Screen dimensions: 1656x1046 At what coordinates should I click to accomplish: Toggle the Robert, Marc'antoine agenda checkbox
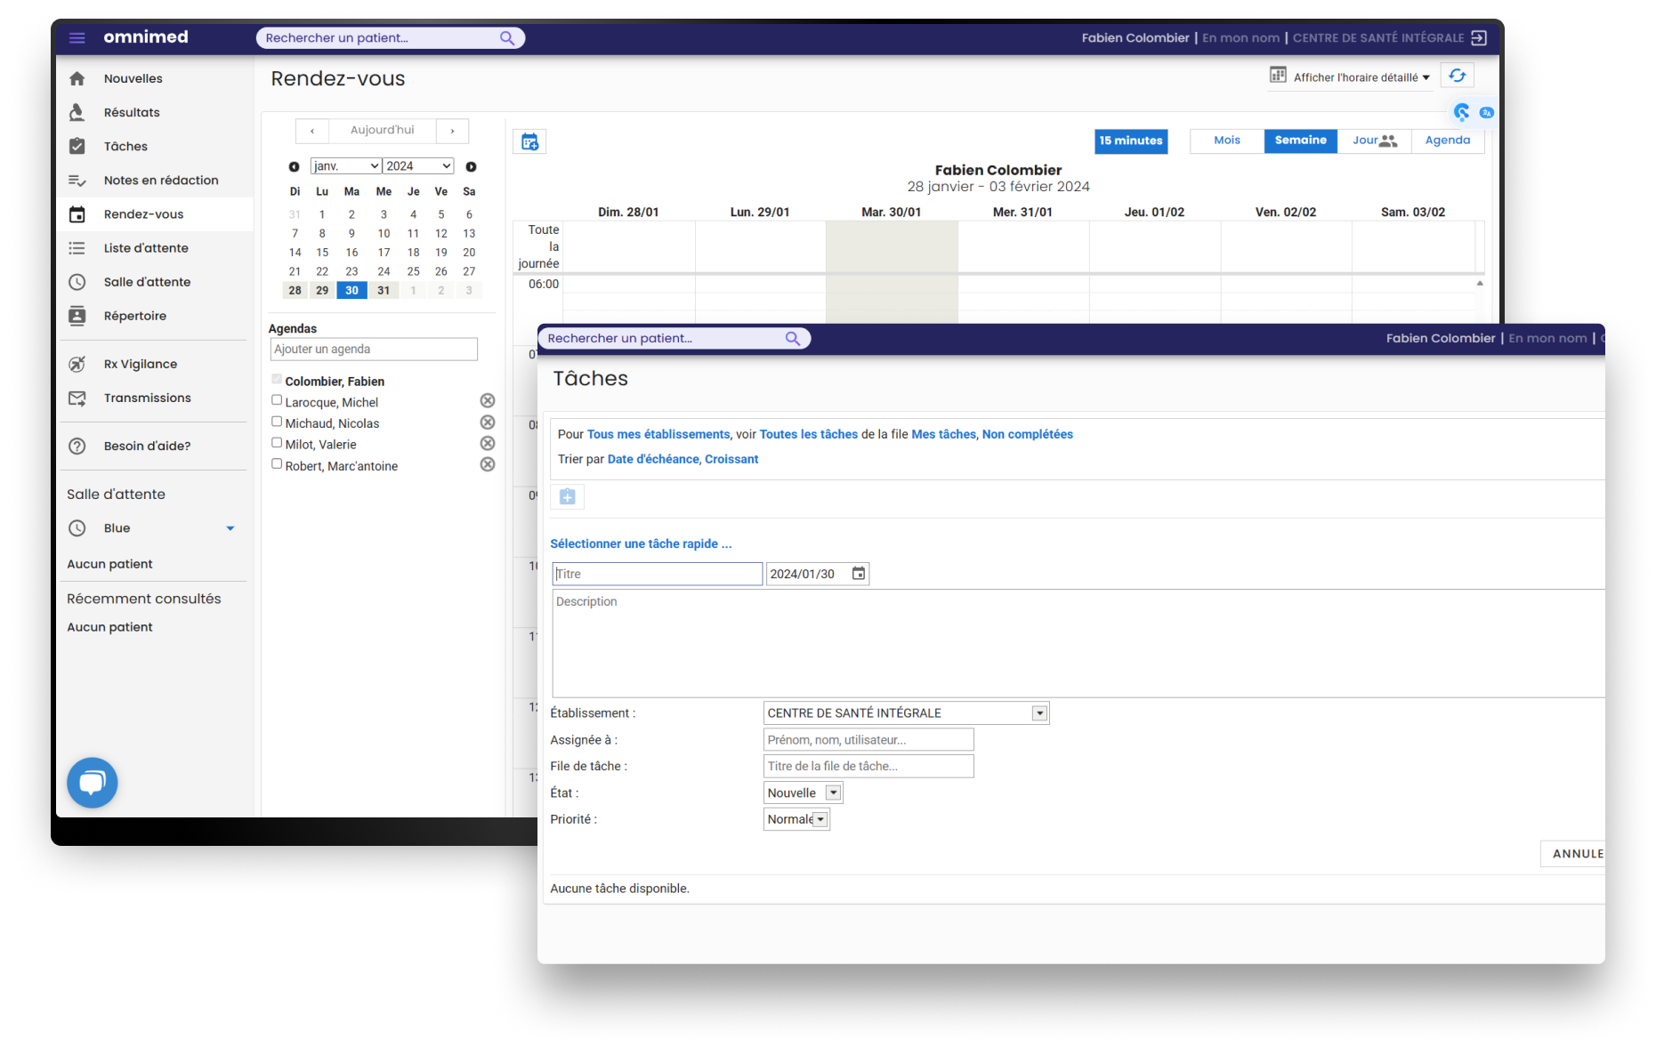277,463
